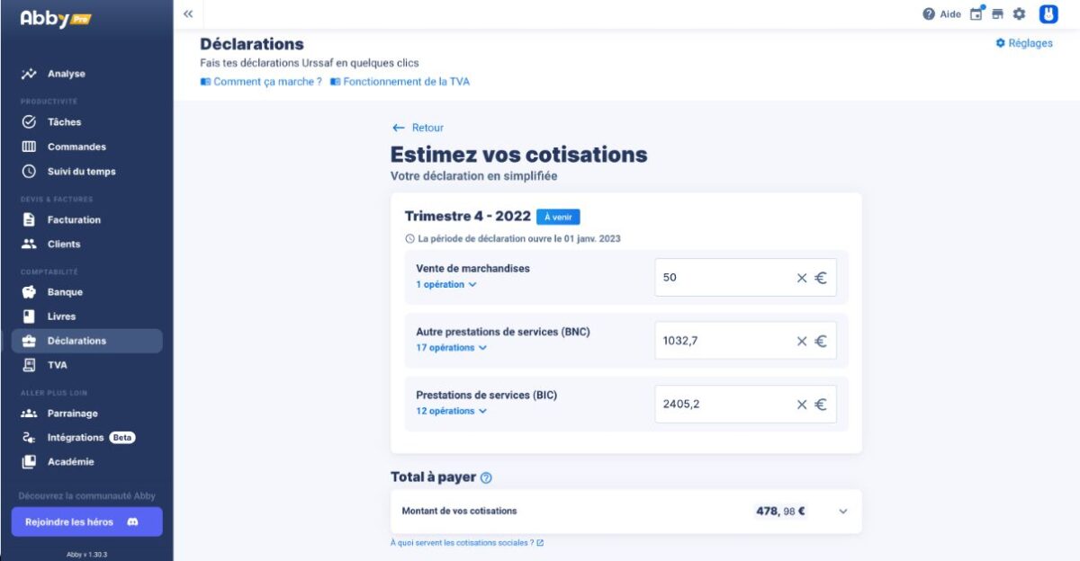Open Banque in the sidebar
This screenshot has height=561, width=1080.
(x=65, y=292)
